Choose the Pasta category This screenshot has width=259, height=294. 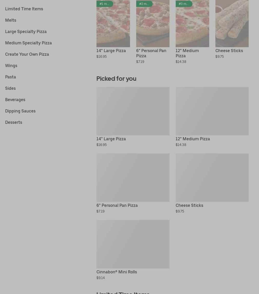pyautogui.click(x=11, y=77)
